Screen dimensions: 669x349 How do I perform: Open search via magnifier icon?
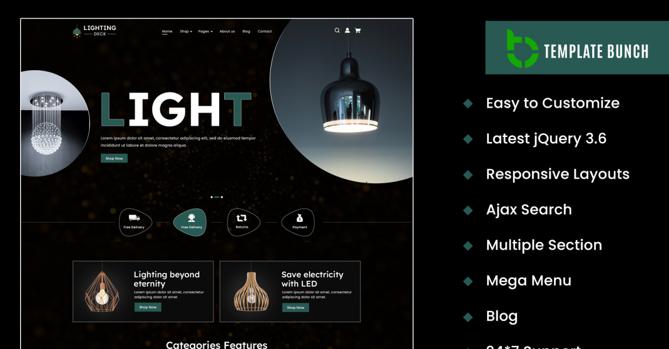(337, 31)
